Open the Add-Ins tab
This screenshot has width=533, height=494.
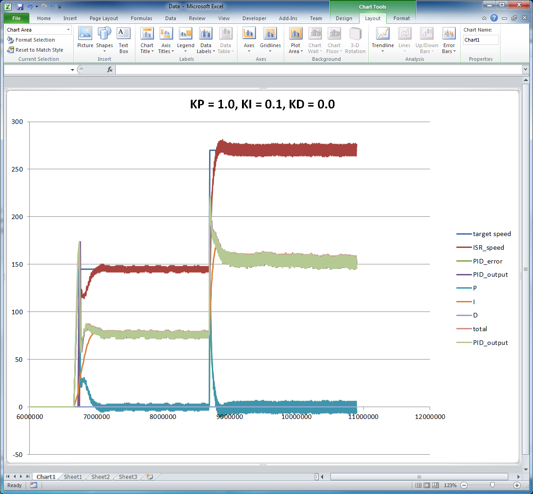(288, 18)
